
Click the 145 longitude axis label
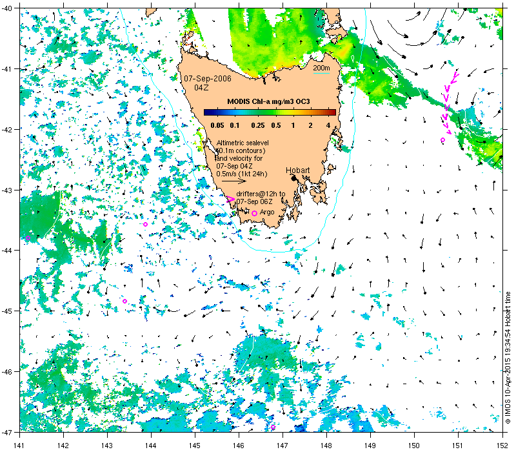point(195,446)
